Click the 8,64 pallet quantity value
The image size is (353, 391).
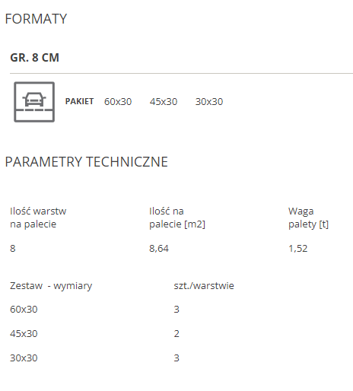(x=159, y=249)
